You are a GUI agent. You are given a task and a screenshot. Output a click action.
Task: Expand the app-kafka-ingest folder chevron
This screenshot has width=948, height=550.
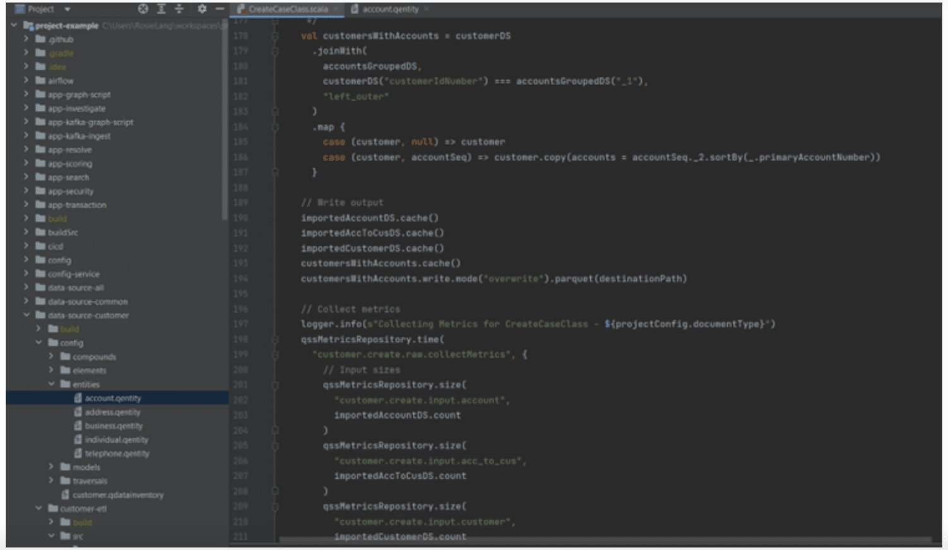(27, 136)
